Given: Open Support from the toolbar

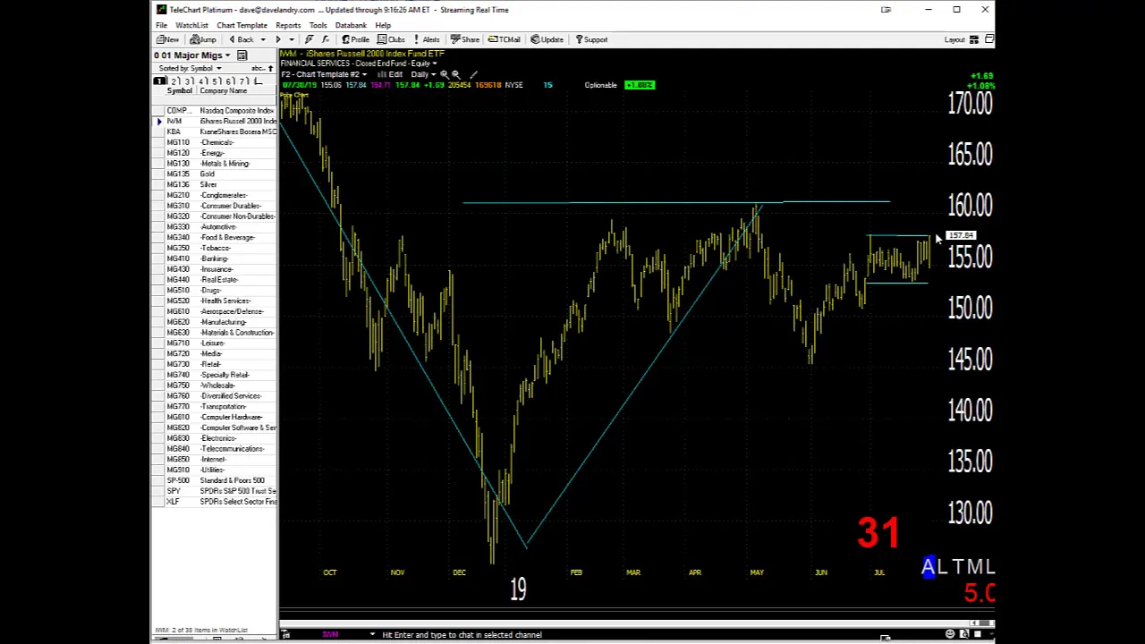Looking at the screenshot, I should pos(591,39).
